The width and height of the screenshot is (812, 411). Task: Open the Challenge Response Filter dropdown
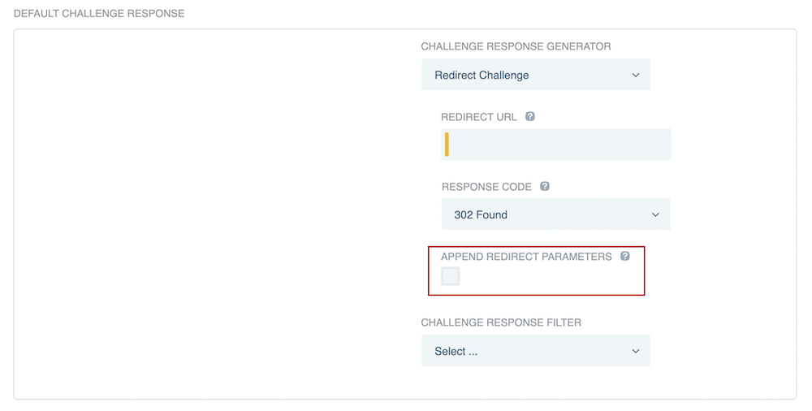coord(536,352)
